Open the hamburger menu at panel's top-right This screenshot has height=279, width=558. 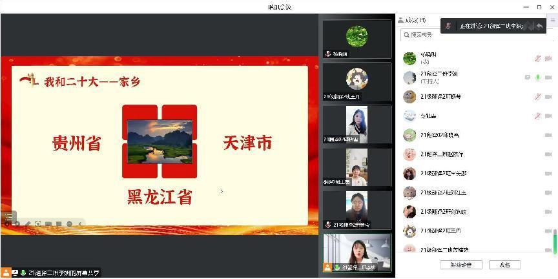point(553,20)
